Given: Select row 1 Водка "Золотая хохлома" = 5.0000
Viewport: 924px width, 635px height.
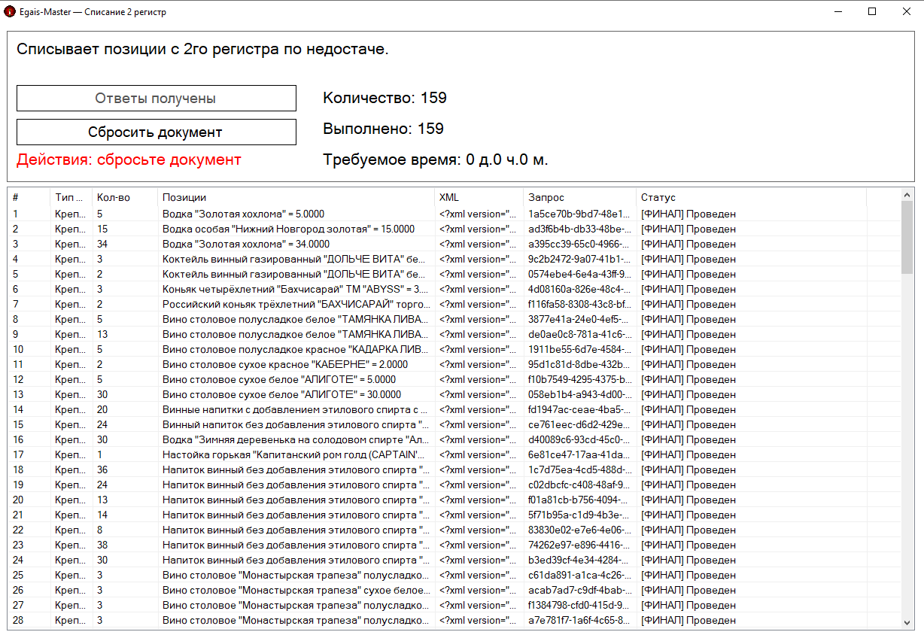Looking at the screenshot, I should pyautogui.click(x=243, y=214).
